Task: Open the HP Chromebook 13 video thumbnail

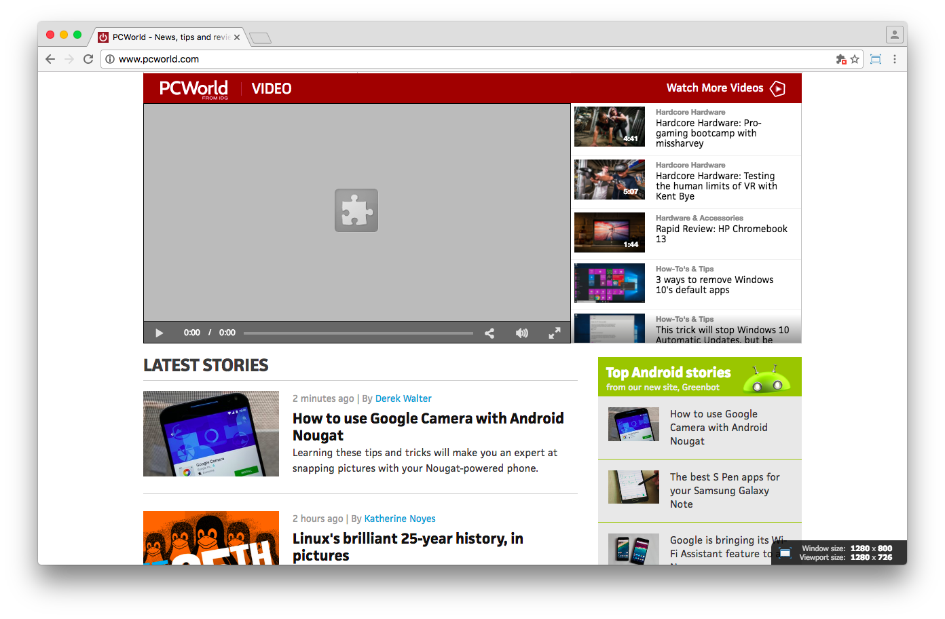Action: tap(610, 232)
